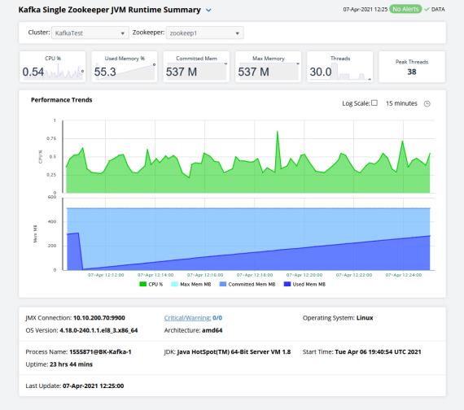
Task: Toggle Committed Mem MB legend swatch
Action: (223, 284)
